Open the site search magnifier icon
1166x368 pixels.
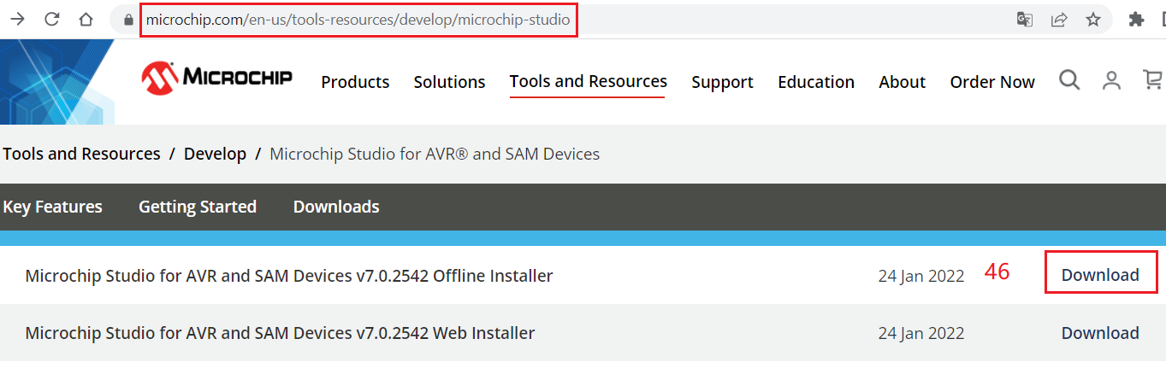click(1069, 80)
